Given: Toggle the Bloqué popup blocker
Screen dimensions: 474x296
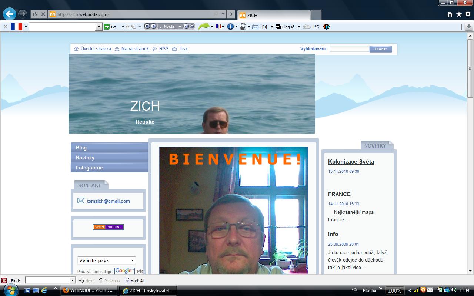Looking at the screenshot, I should tap(285, 27).
